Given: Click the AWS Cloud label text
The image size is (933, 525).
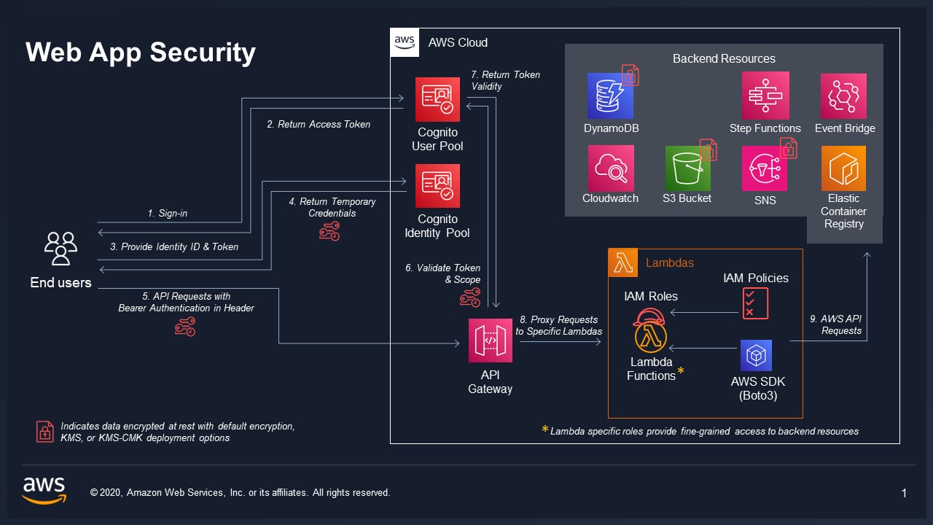Looking at the screenshot, I should click(458, 42).
